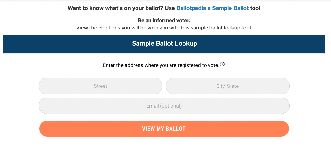Image resolution: width=331 pixels, height=151 pixels.
Task: Select the Email (optional) field
Action: coord(164,106)
